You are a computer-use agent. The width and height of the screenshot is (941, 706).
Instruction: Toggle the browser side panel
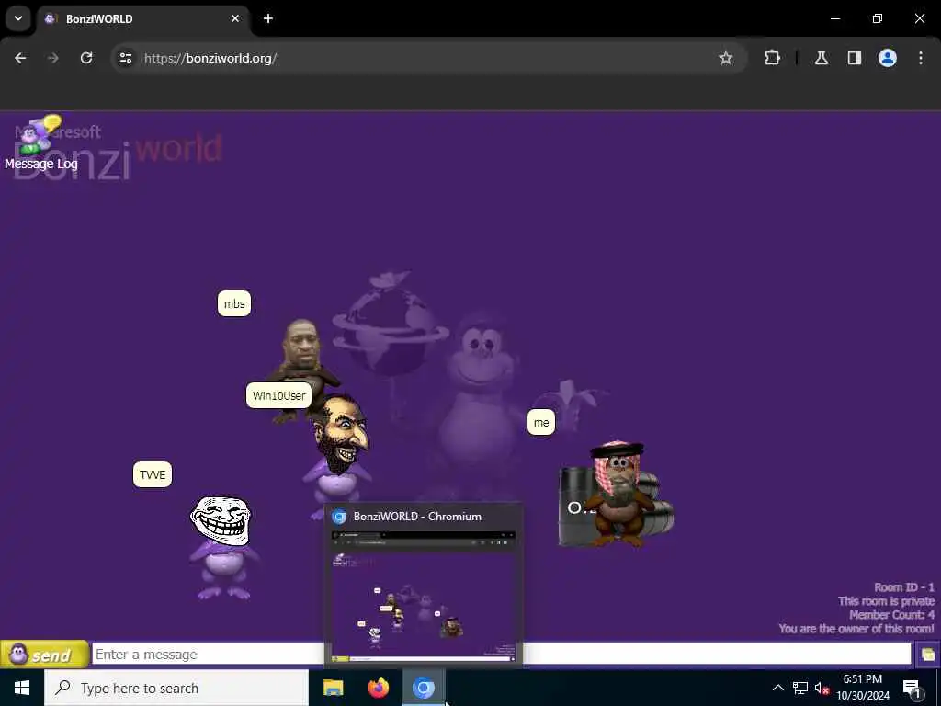point(855,58)
